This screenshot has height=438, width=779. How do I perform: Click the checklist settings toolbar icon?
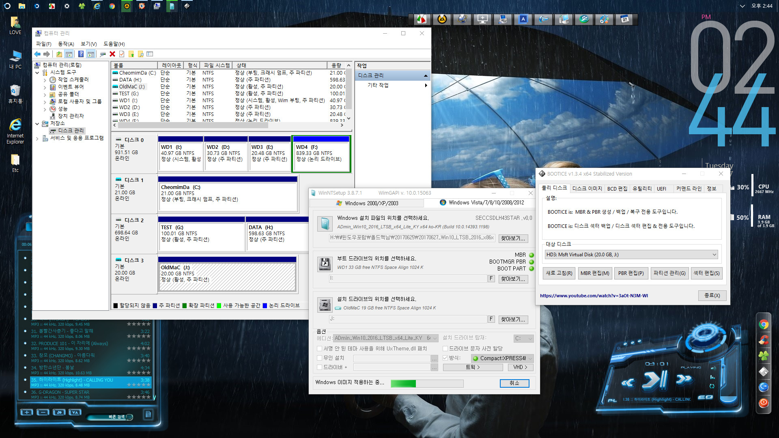point(150,54)
